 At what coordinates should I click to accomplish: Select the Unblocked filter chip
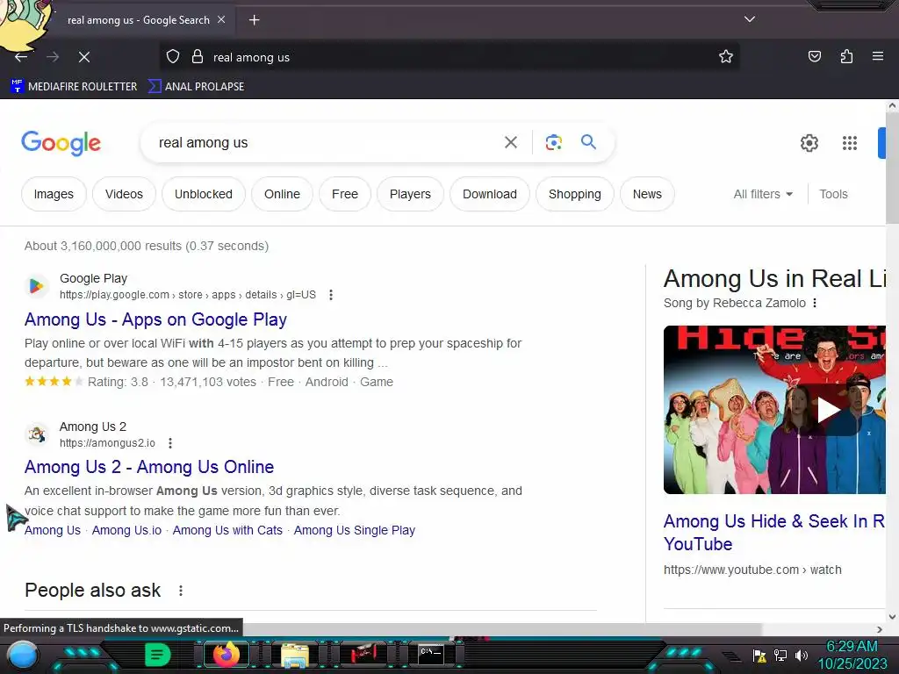[x=204, y=194]
